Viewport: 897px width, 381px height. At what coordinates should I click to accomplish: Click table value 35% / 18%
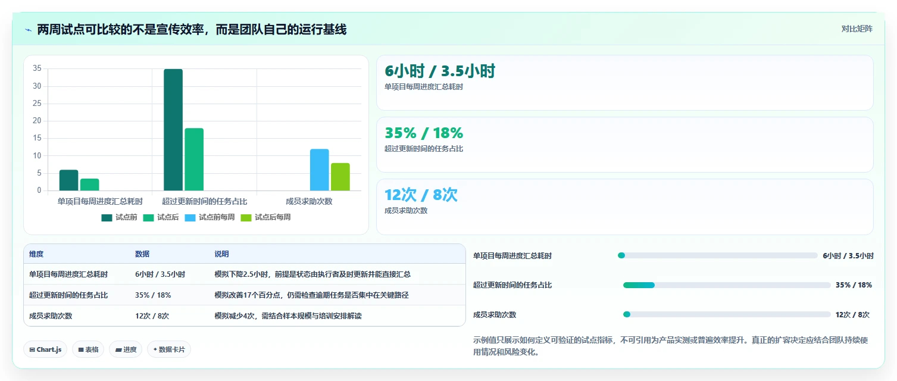pyautogui.click(x=153, y=295)
